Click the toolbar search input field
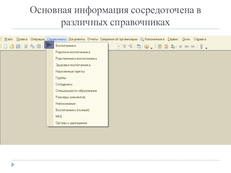The width and height of the screenshot is (231, 173). [113, 46]
